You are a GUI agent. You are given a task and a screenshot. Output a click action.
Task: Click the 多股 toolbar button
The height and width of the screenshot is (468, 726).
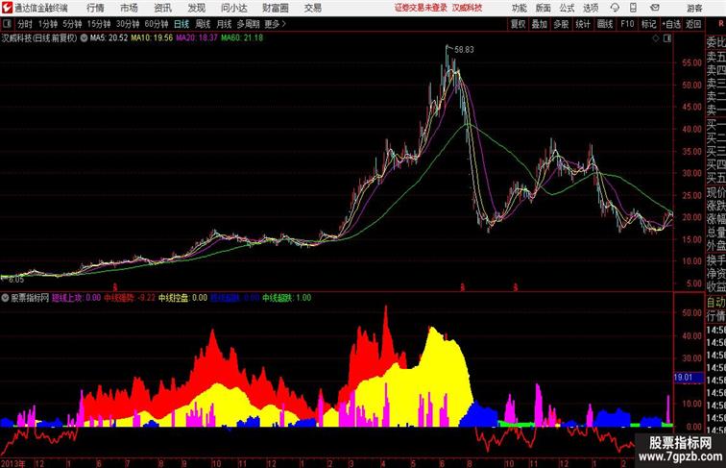[561, 24]
